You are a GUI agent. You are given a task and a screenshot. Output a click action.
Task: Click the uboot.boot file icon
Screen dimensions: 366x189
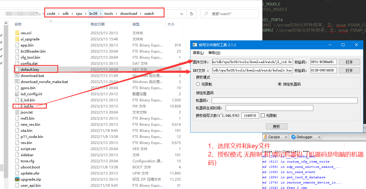pyautogui.click(x=17, y=167)
